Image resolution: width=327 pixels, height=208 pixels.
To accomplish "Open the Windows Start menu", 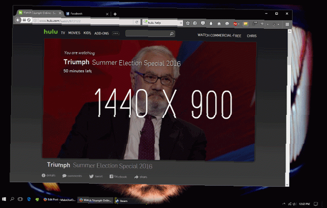I will click(x=4, y=199).
